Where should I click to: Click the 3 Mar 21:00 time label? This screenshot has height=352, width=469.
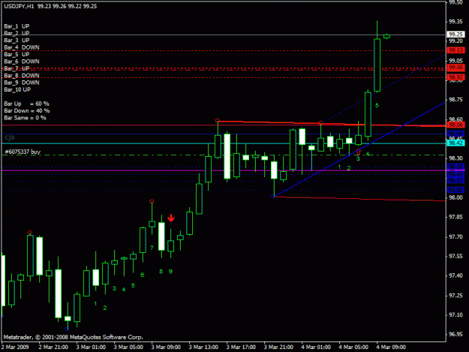(x=278, y=347)
